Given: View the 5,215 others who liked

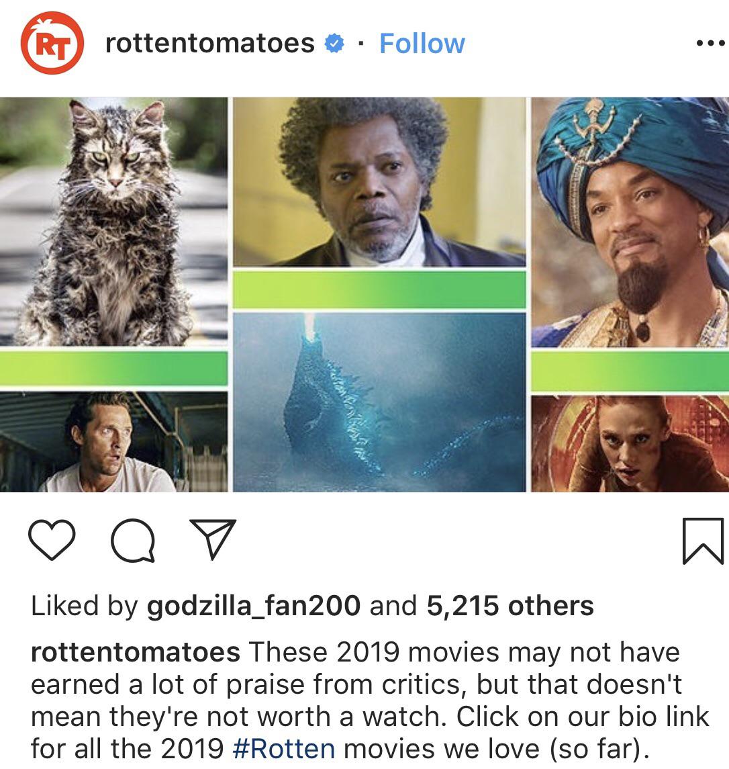Looking at the screenshot, I should (510, 606).
